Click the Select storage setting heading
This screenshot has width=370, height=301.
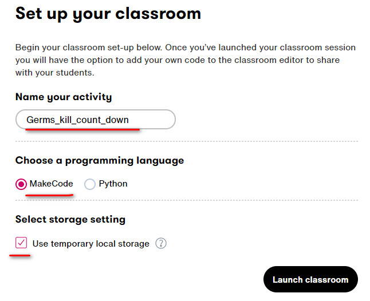pos(70,219)
